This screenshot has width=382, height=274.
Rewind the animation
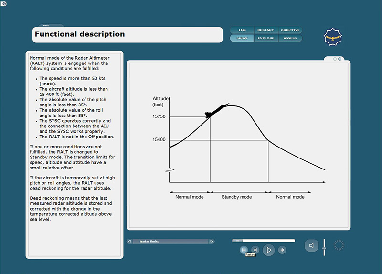(255, 250)
